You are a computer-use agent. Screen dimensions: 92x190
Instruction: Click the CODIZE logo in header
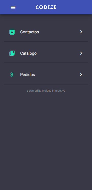[x=46, y=7]
